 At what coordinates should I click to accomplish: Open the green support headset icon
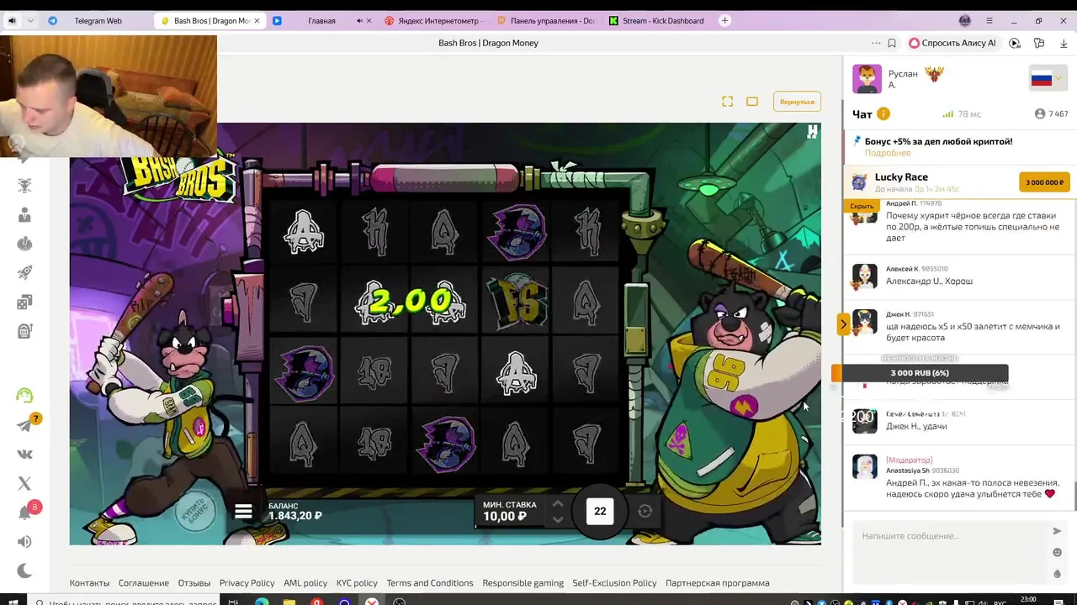pyautogui.click(x=24, y=395)
